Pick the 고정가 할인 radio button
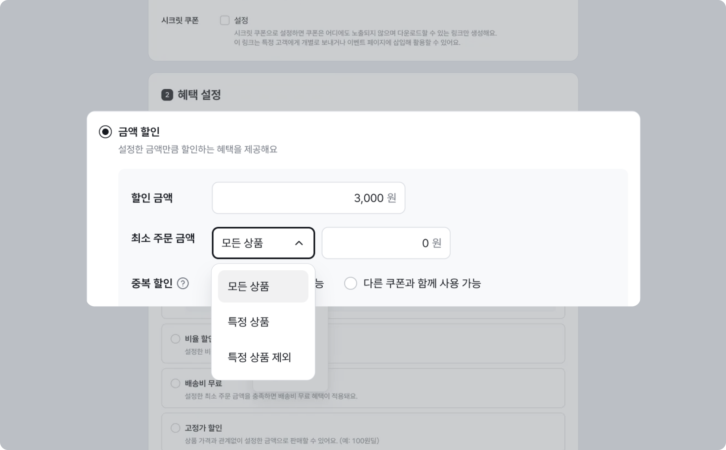Screen dimensions: 726x450 [x=175, y=428]
